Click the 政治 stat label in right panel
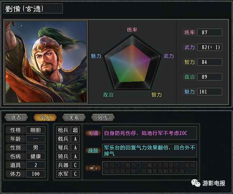This screenshot has height=194, width=233. point(190,77)
